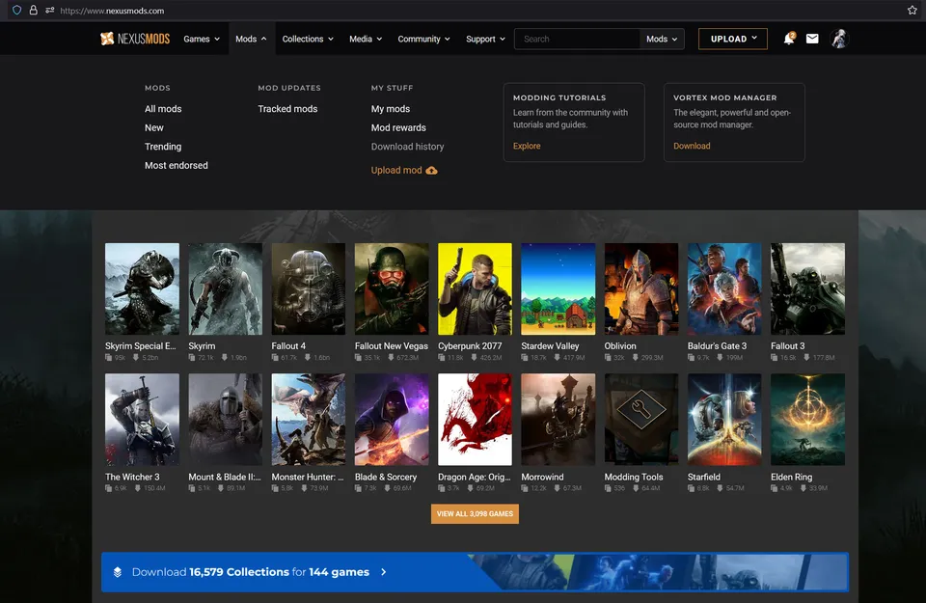Click Explore under Modding Tutorials
This screenshot has height=603, width=926.
(x=527, y=146)
